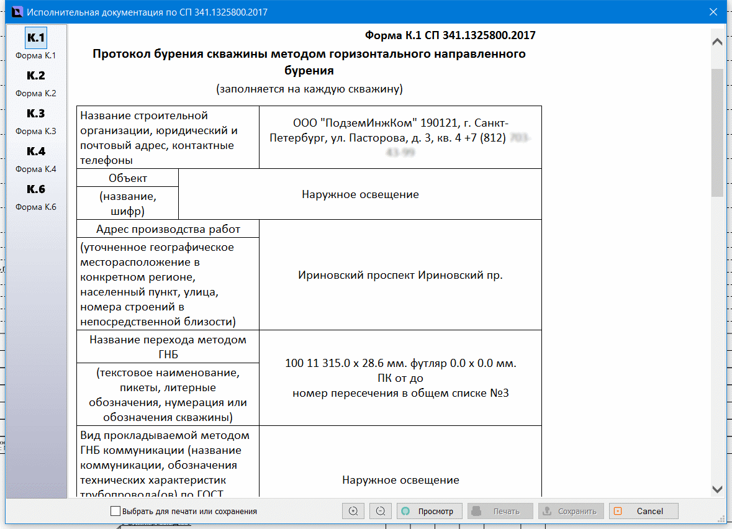Click the 'Наружное освещение' object value cell
The height and width of the screenshot is (529, 732).
pyautogui.click(x=360, y=194)
